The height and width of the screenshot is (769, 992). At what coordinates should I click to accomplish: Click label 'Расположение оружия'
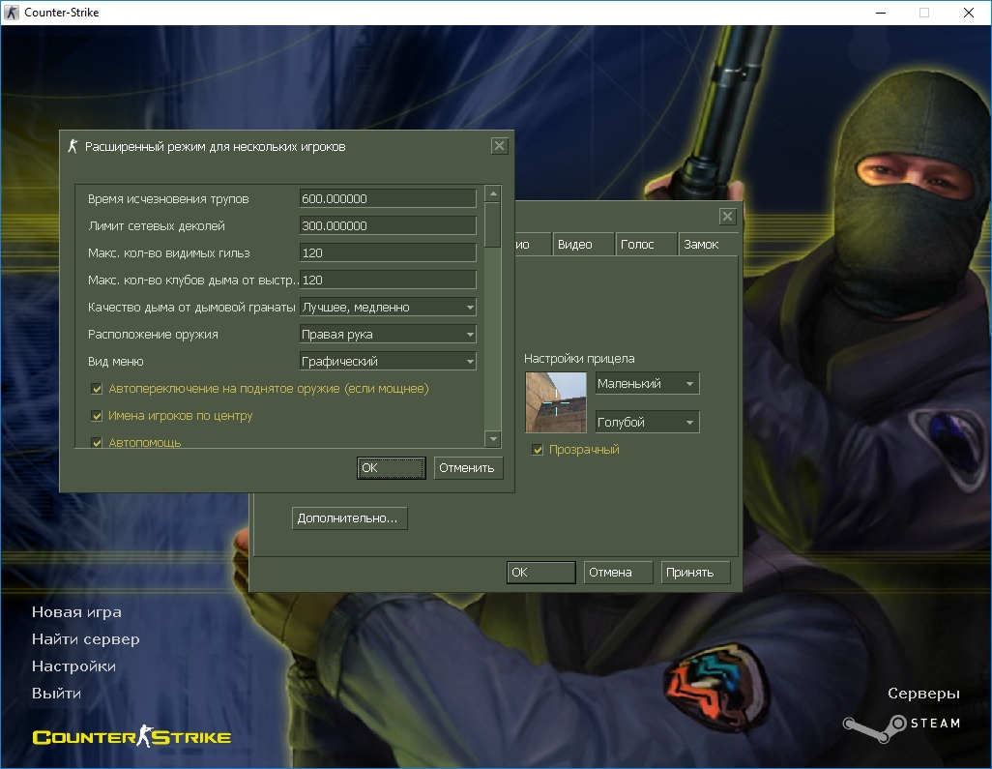coord(153,334)
